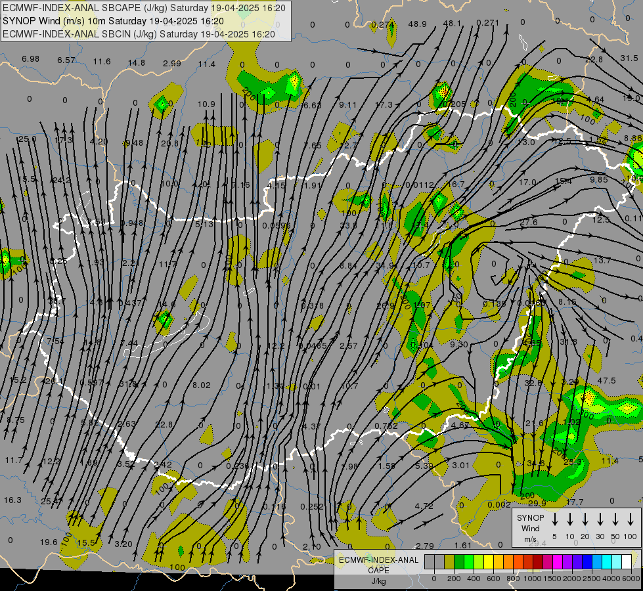Click the ECMWF-INDEX-ANAL CAPE J/kg legend label
643x591 pixels.
(x=378, y=570)
